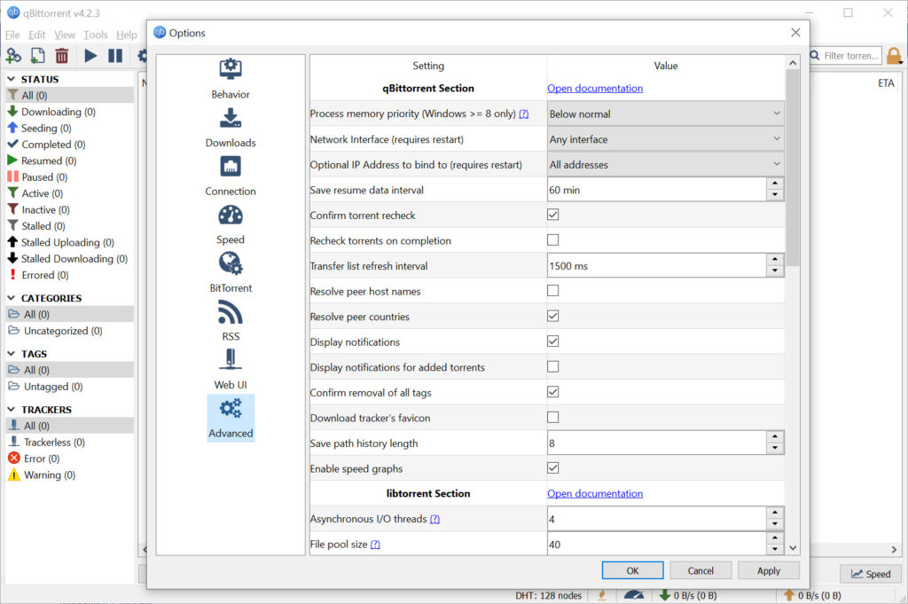908x604 pixels.
Task: Click Cancel in Options dialog
Action: tap(701, 570)
